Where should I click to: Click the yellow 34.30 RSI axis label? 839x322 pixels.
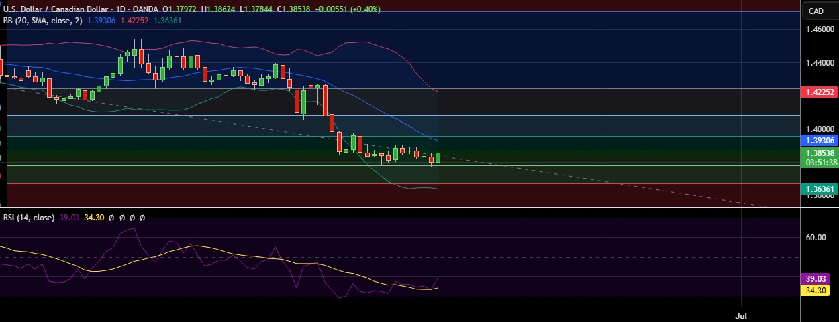click(816, 291)
